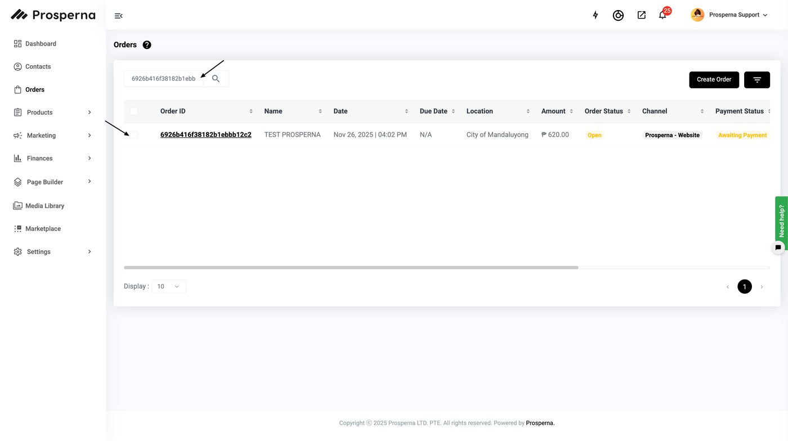Collapse the sidebar menu toggle icon
The image size is (788, 441).
(118, 16)
